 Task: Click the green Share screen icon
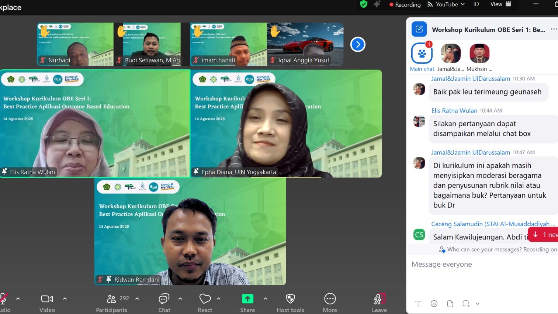tap(247, 299)
